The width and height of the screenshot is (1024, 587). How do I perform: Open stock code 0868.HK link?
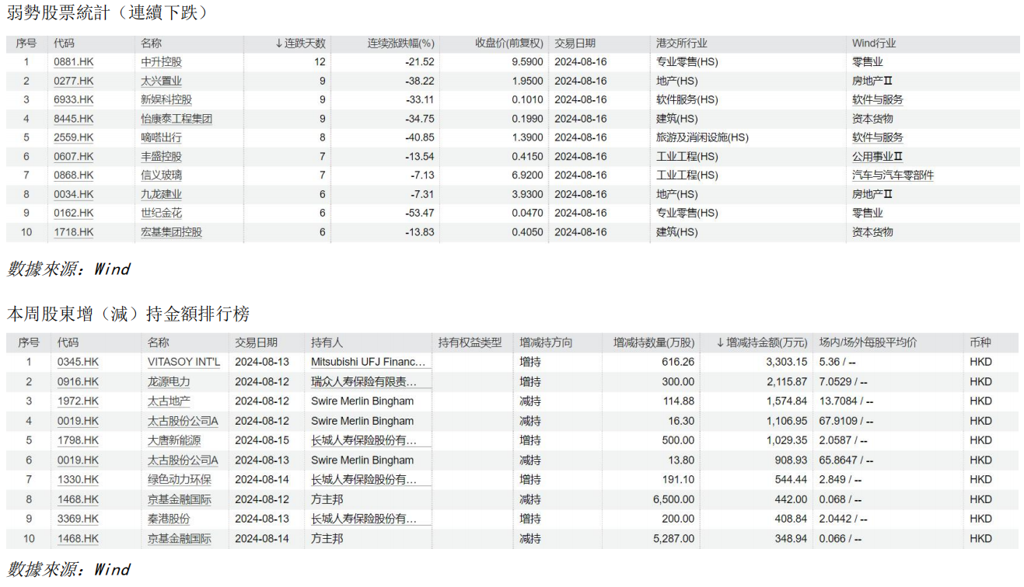point(74,175)
